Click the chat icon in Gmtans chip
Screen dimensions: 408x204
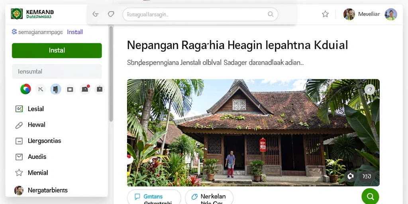[x=137, y=197]
